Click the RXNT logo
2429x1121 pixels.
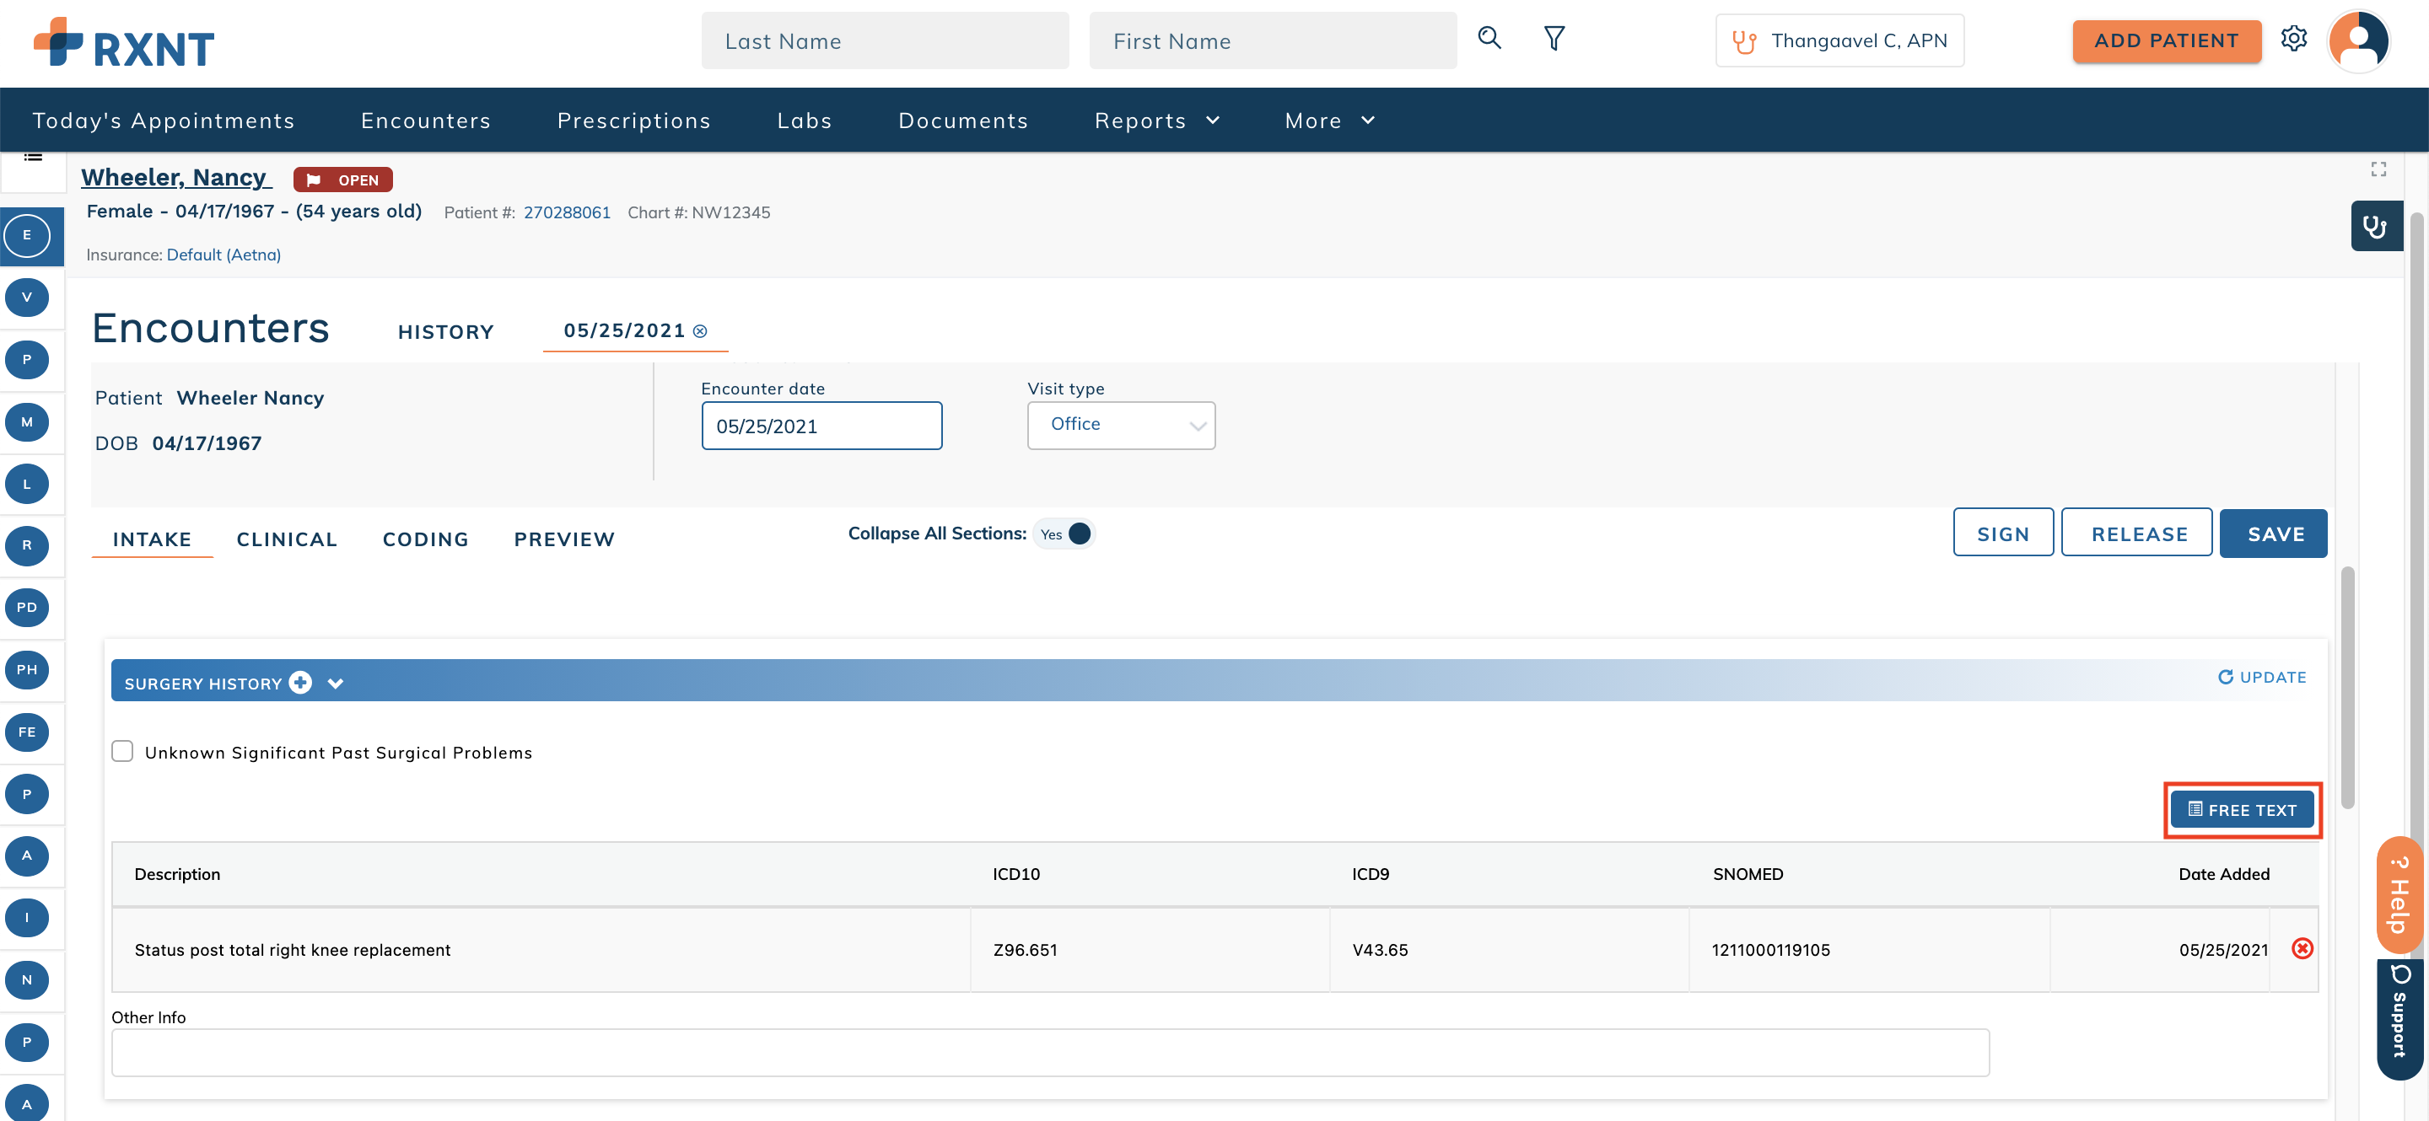[x=123, y=43]
